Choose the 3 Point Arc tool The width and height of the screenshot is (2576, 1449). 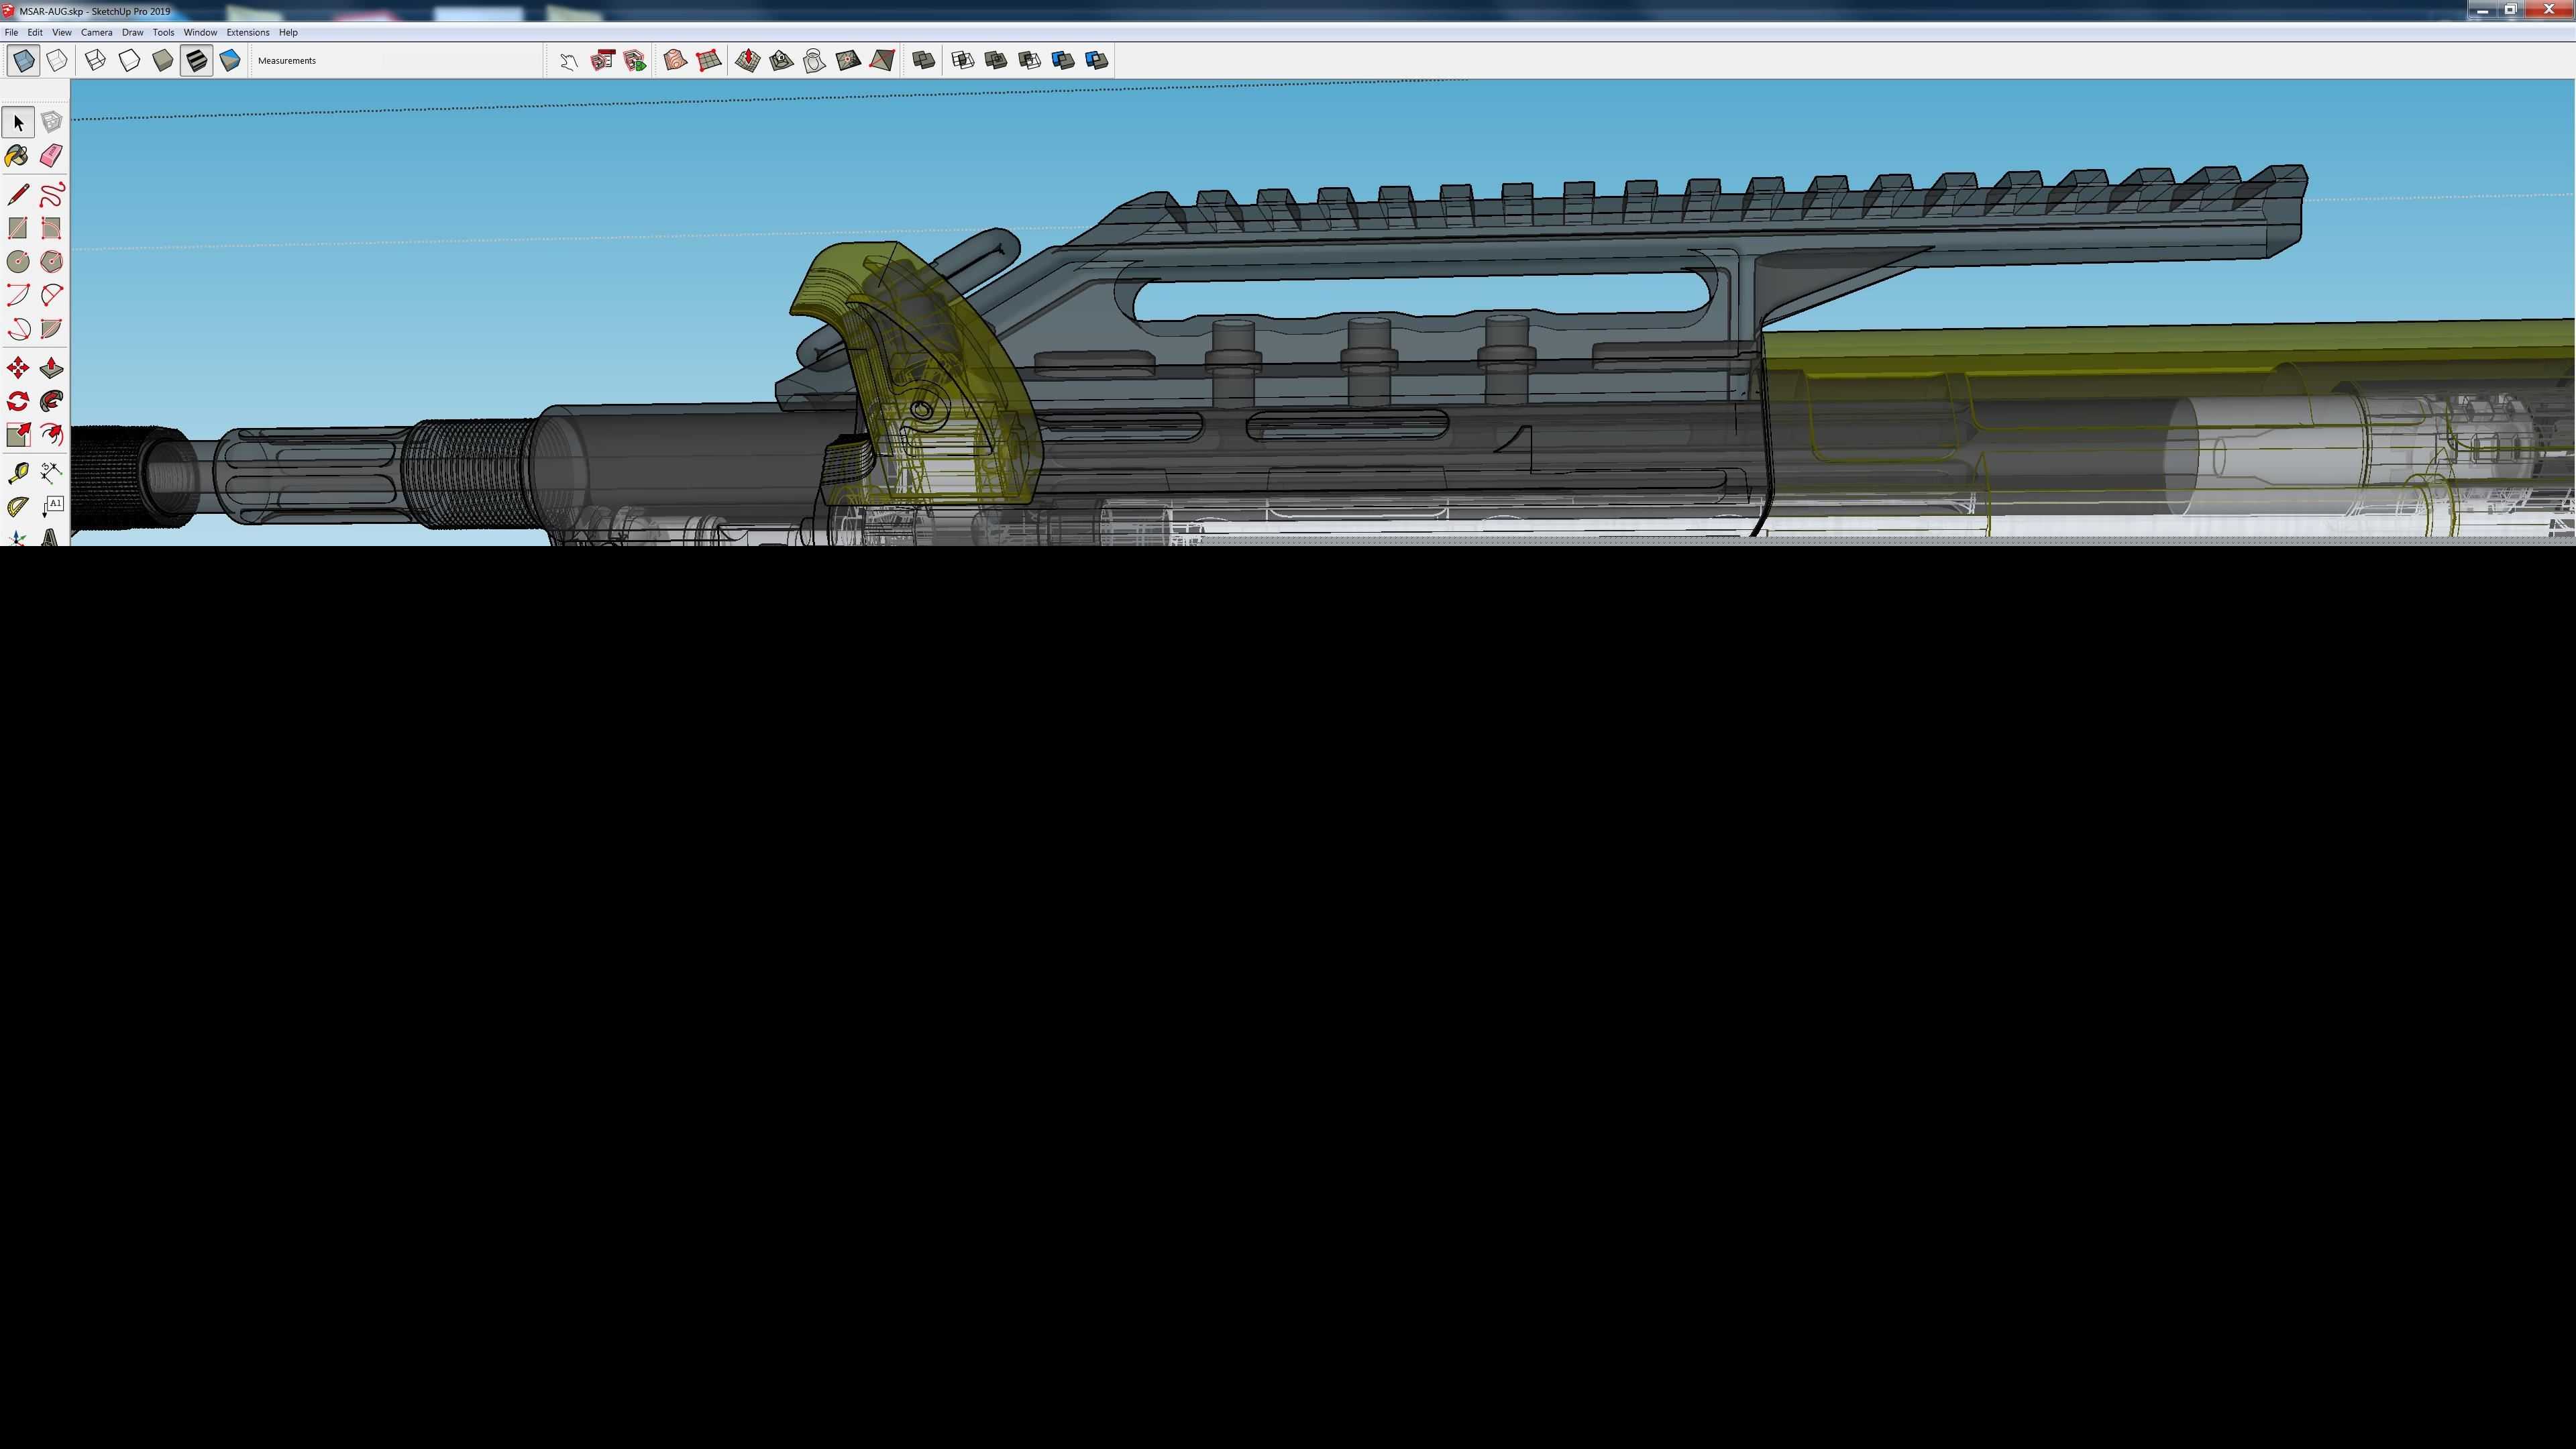pos(18,329)
